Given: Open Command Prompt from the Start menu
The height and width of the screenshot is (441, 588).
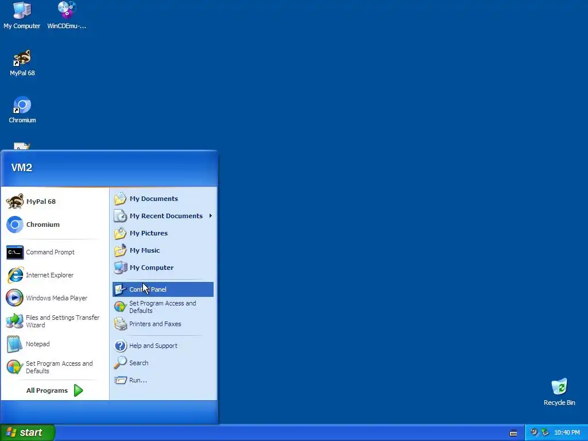Looking at the screenshot, I should [55, 252].
